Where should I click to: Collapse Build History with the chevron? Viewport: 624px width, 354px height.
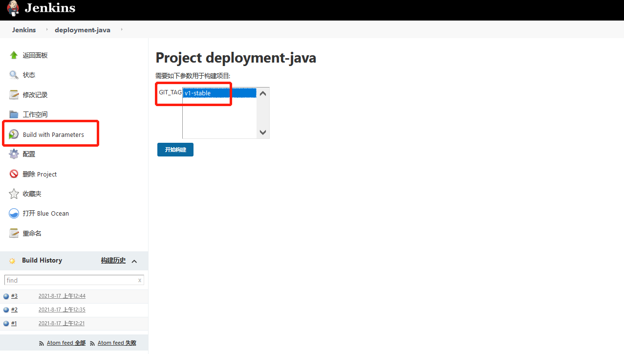[x=134, y=261]
